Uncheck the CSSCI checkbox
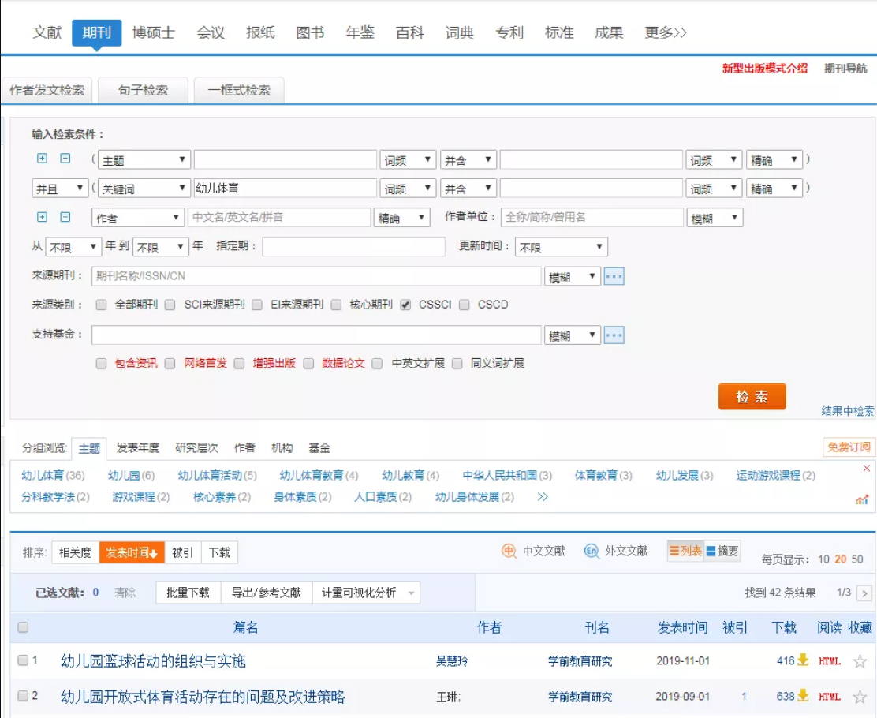Screen dimensions: 877x718 click(x=405, y=305)
